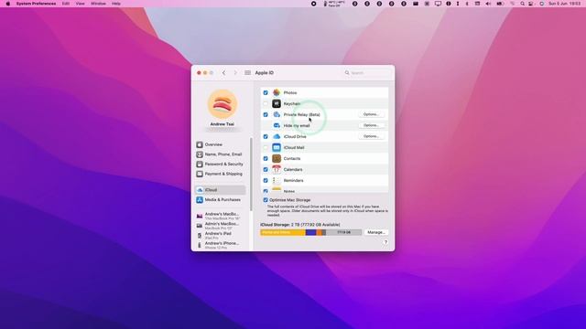
Task: Open the Edit menu
Action: [x=66, y=4]
